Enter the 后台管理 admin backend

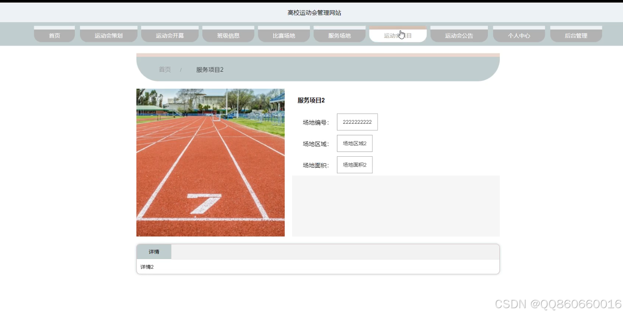pos(576,35)
